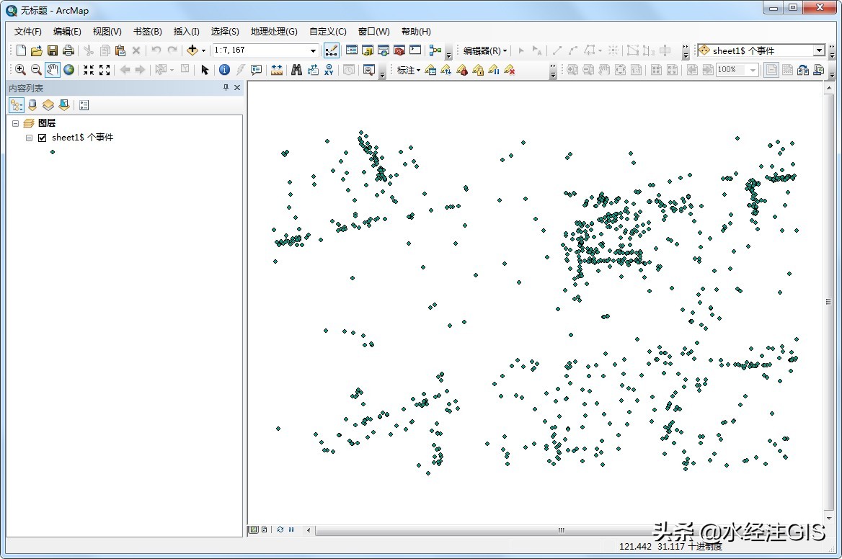Click the Full Extent globe icon
This screenshot has width=842, height=559.
pos(68,70)
